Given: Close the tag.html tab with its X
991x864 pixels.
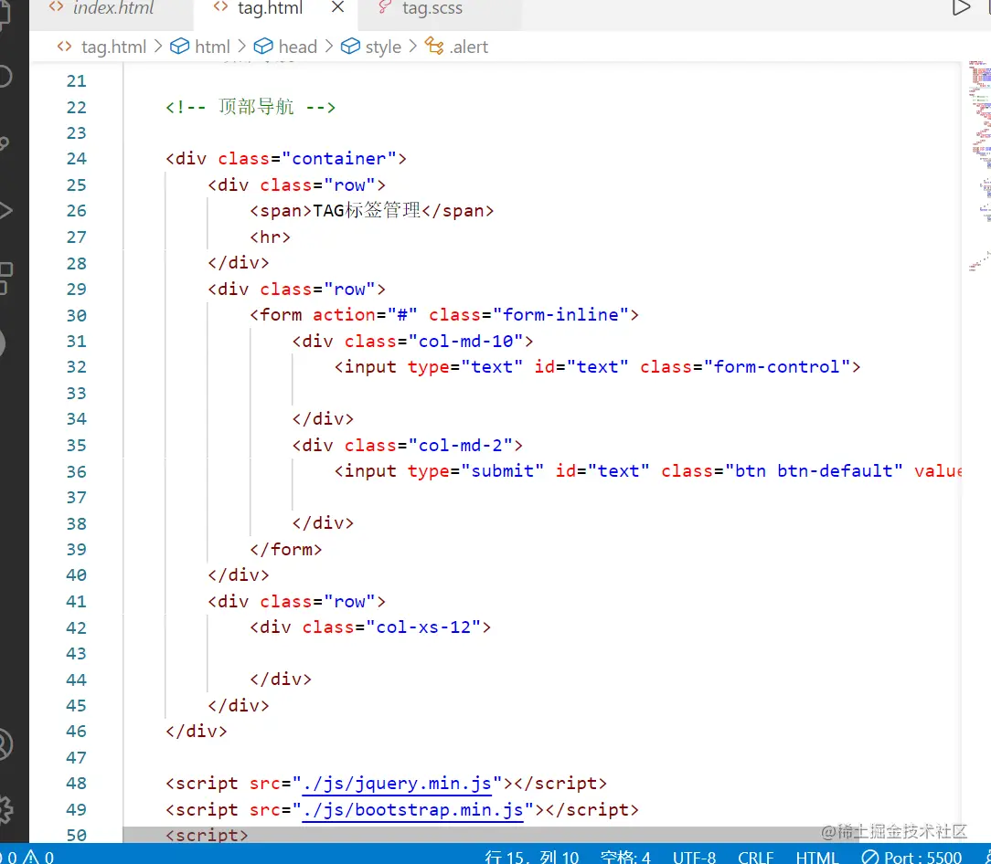Looking at the screenshot, I should pyautogui.click(x=338, y=7).
